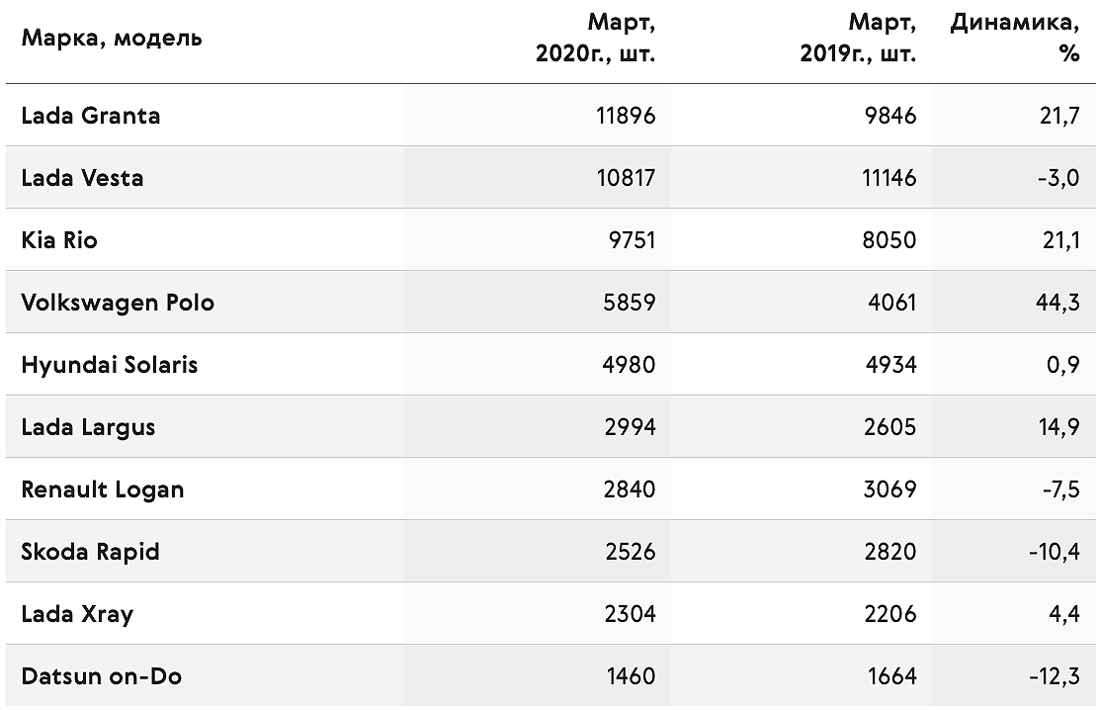1099x710 pixels.
Task: Click the 8050 March 2019 value for Kia Rio
Action: (x=888, y=240)
